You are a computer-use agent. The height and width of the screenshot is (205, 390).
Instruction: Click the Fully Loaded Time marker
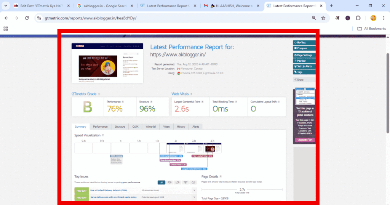[x=202, y=156]
